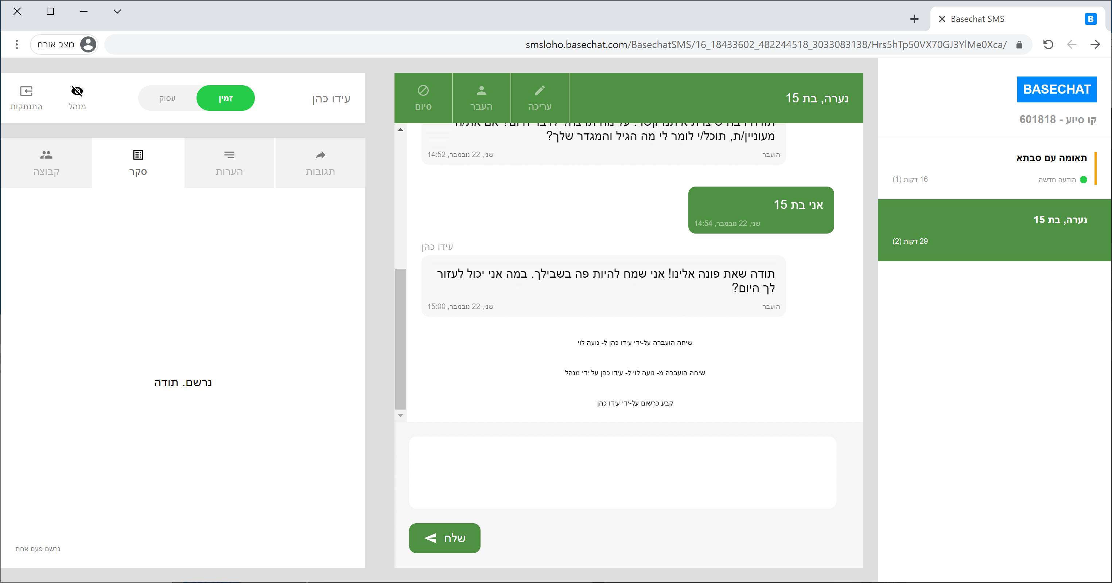Expand the browser tab search chevron
Viewport: 1112px width, 583px height.
click(117, 12)
